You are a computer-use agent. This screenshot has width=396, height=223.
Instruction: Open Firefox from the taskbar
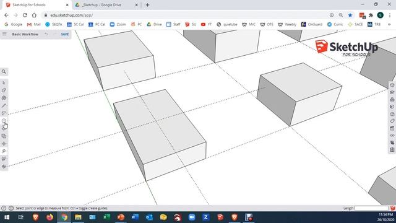pyautogui.click(x=50, y=217)
